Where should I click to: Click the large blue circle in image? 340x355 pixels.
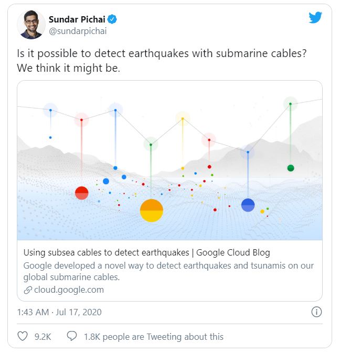(x=248, y=205)
